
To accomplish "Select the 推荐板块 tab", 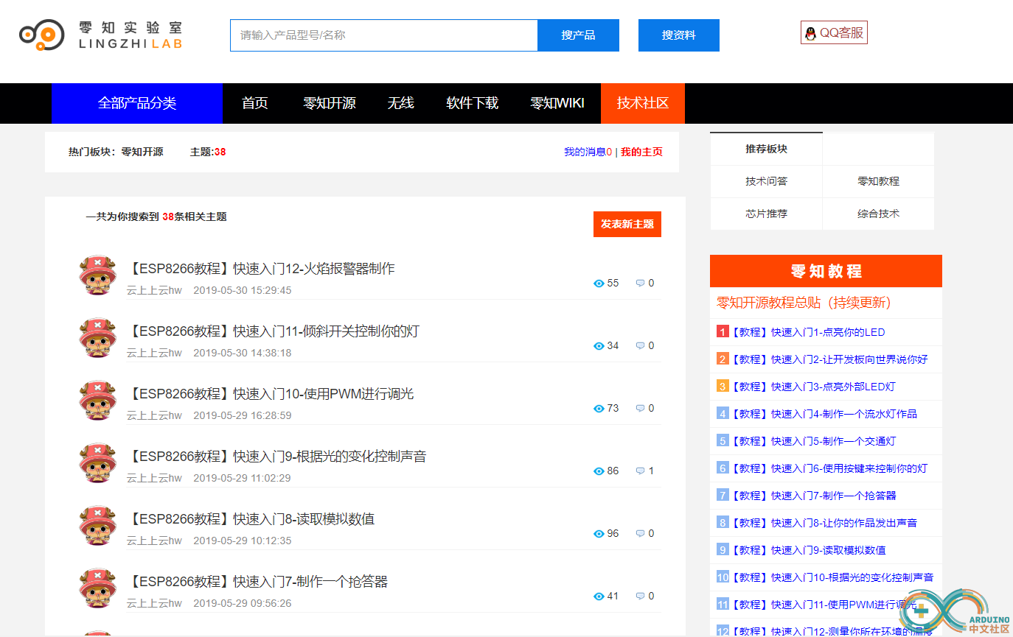I will coord(766,149).
